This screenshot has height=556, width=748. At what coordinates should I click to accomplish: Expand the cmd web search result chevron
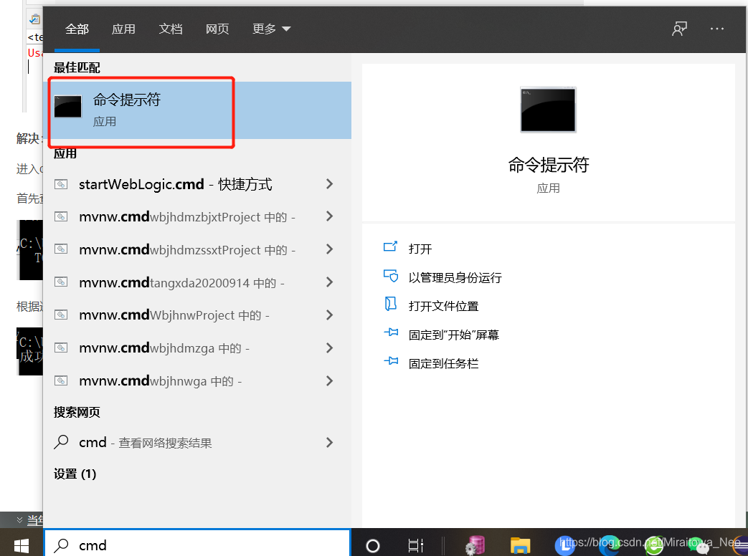click(329, 442)
